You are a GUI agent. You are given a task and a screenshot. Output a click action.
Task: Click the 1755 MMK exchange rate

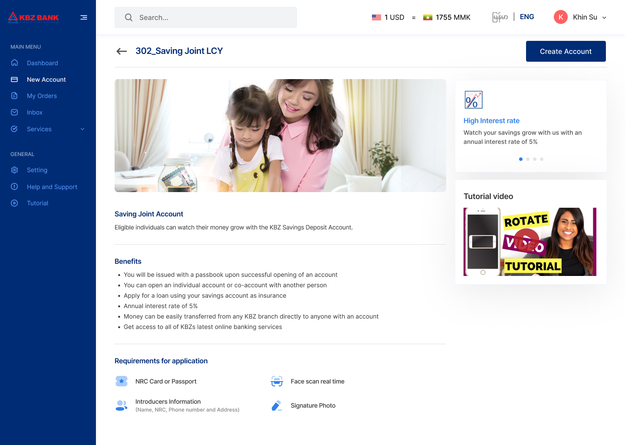tap(453, 17)
